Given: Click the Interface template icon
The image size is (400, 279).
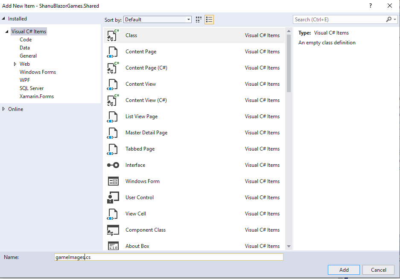Looking at the screenshot, I should click(113, 165).
